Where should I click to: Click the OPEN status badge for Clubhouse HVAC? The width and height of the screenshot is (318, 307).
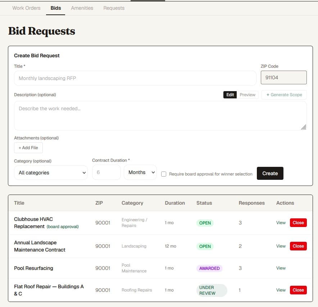coord(205,223)
